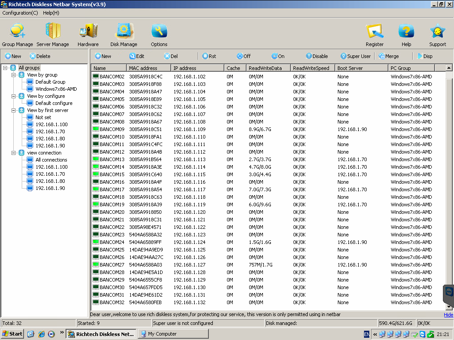Select All connections tree item
This screenshot has width=454, height=340.
tap(51, 160)
